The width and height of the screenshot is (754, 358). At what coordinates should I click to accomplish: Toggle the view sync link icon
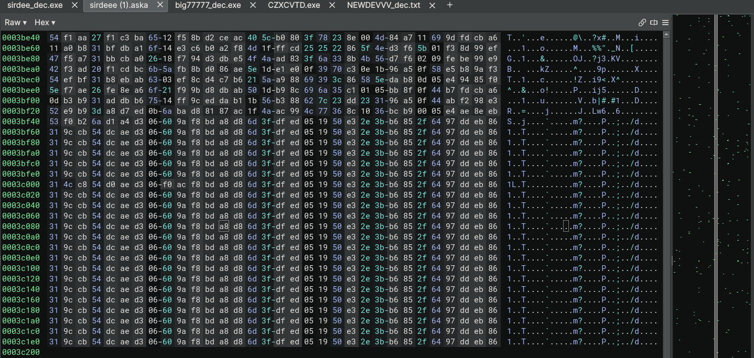point(642,23)
